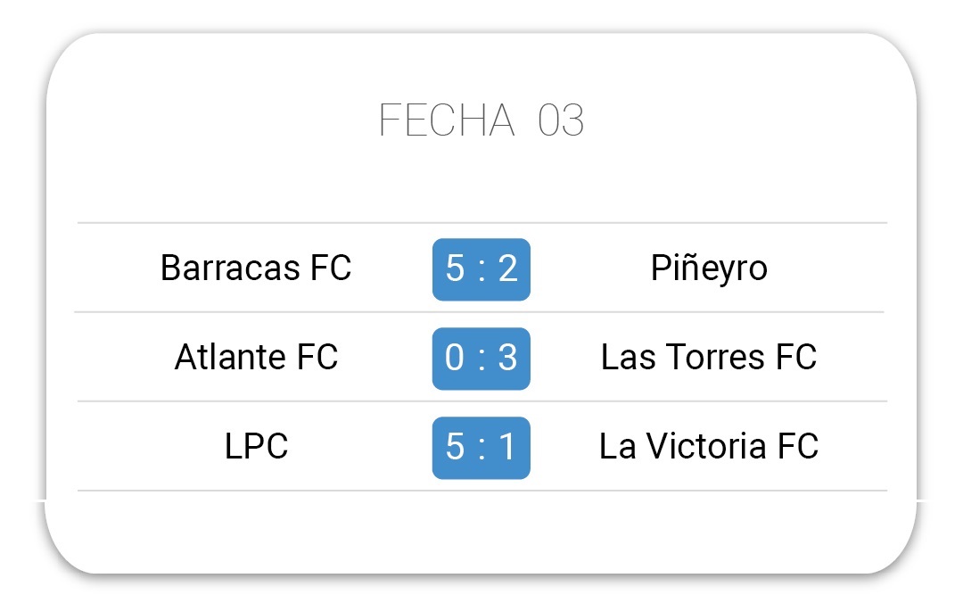Open the Las Torres FC team

point(709,357)
